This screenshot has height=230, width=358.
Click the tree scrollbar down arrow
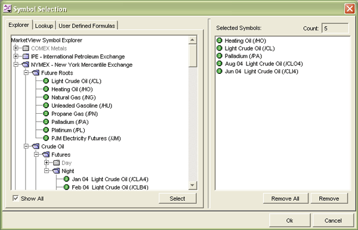pyautogui.click(x=193, y=185)
